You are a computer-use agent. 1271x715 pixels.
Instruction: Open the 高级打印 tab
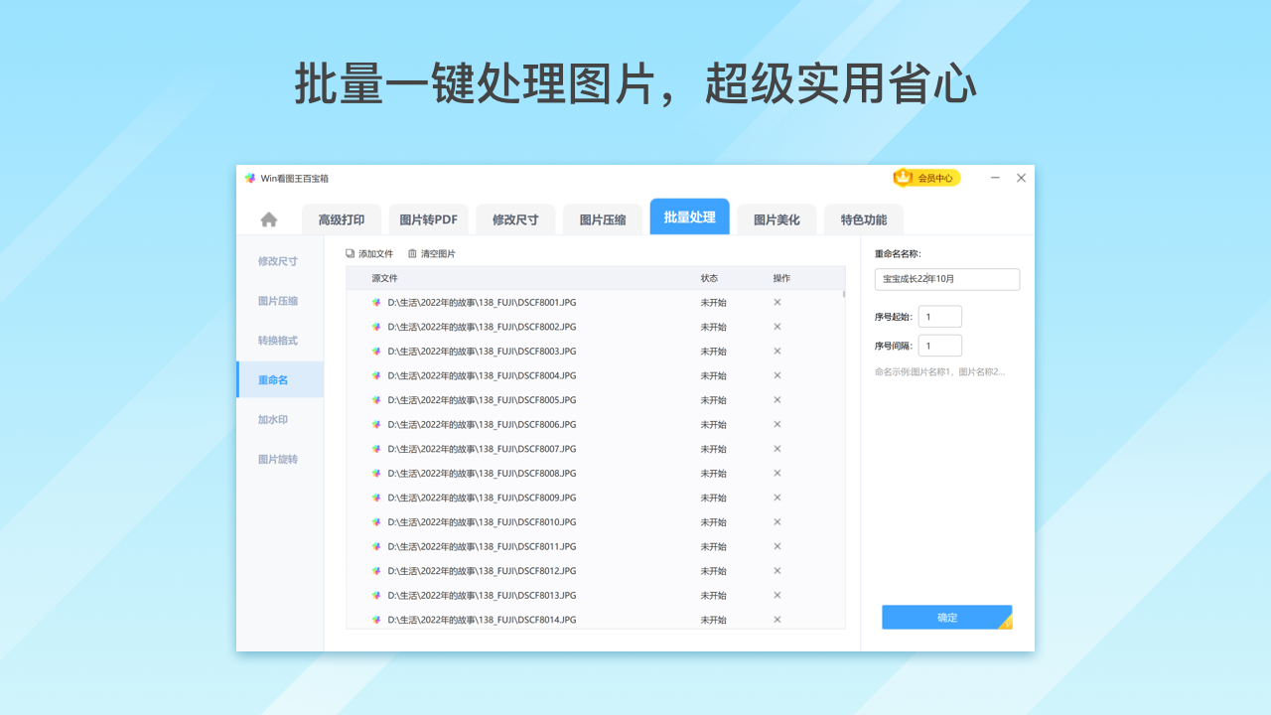click(x=341, y=218)
